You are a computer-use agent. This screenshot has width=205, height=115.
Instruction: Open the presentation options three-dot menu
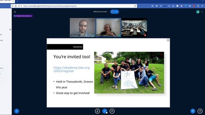(168, 40)
